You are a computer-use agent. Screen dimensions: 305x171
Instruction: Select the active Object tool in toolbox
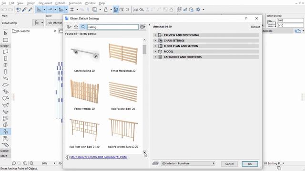5,132
